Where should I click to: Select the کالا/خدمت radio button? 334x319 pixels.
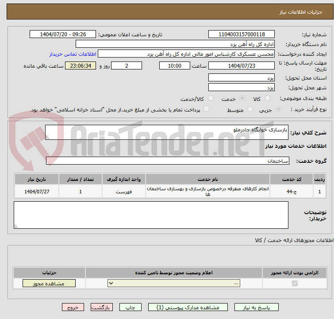point(211,98)
